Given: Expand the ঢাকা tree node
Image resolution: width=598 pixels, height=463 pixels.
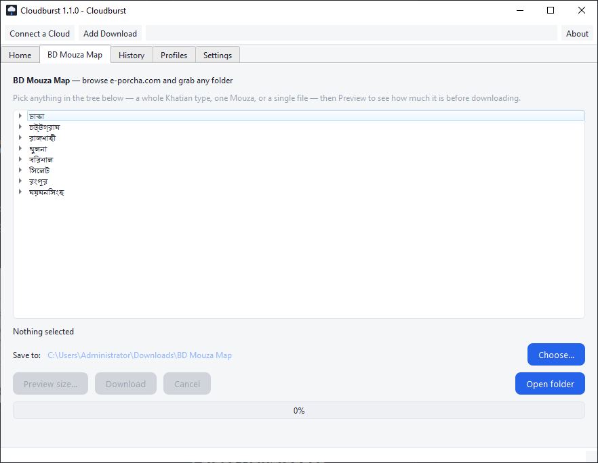Looking at the screenshot, I should pos(20,116).
